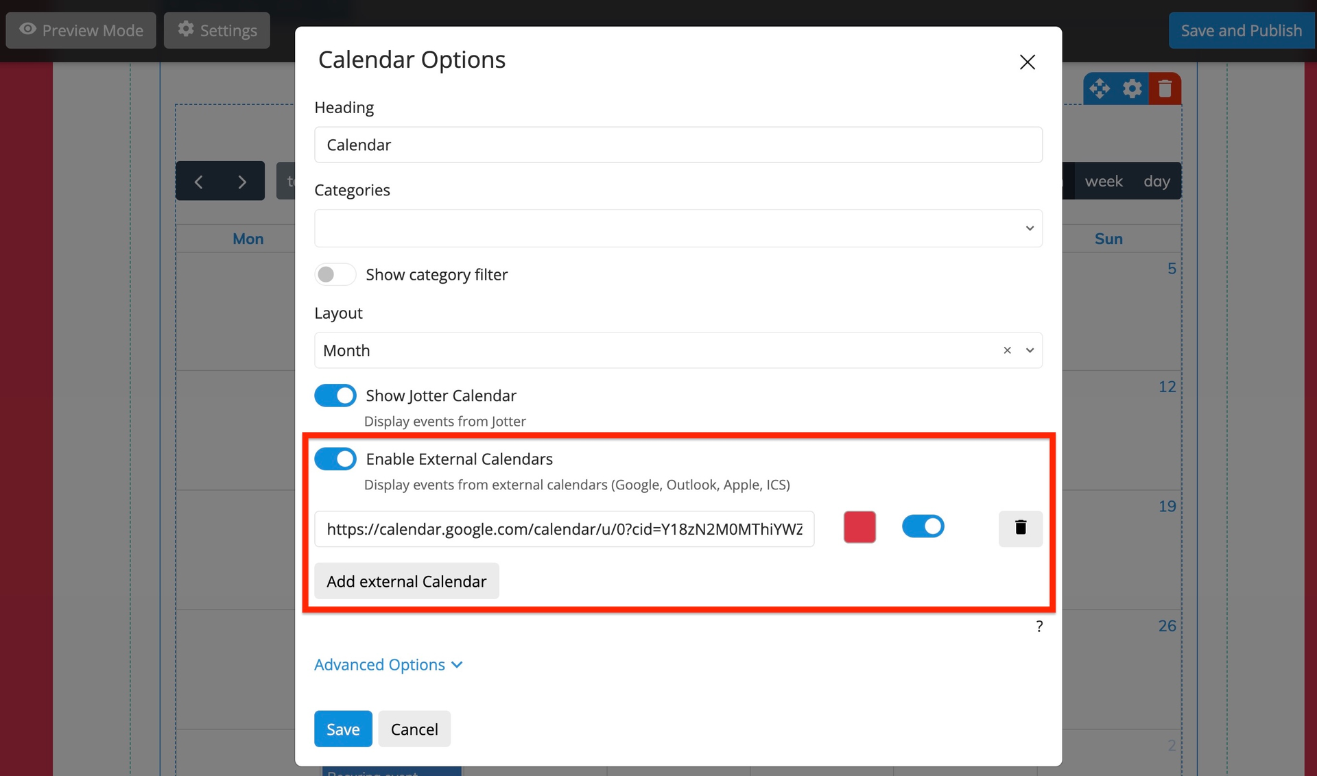Clear the Month layout selection
This screenshot has width=1317, height=776.
click(1007, 350)
